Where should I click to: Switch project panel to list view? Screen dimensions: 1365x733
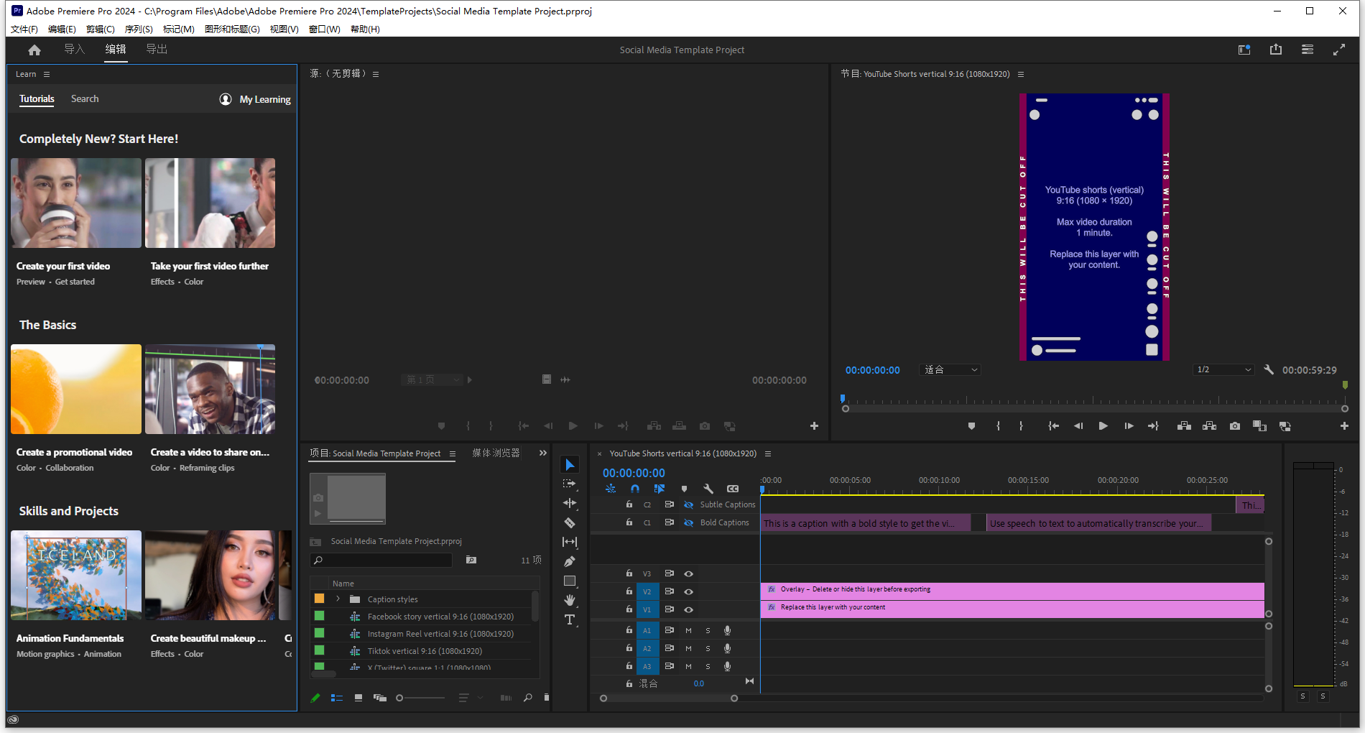[x=336, y=698]
